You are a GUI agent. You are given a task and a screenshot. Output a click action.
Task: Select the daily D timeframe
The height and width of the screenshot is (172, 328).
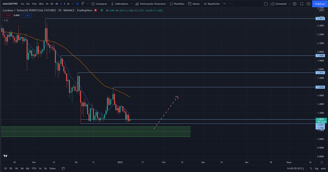[61, 4]
